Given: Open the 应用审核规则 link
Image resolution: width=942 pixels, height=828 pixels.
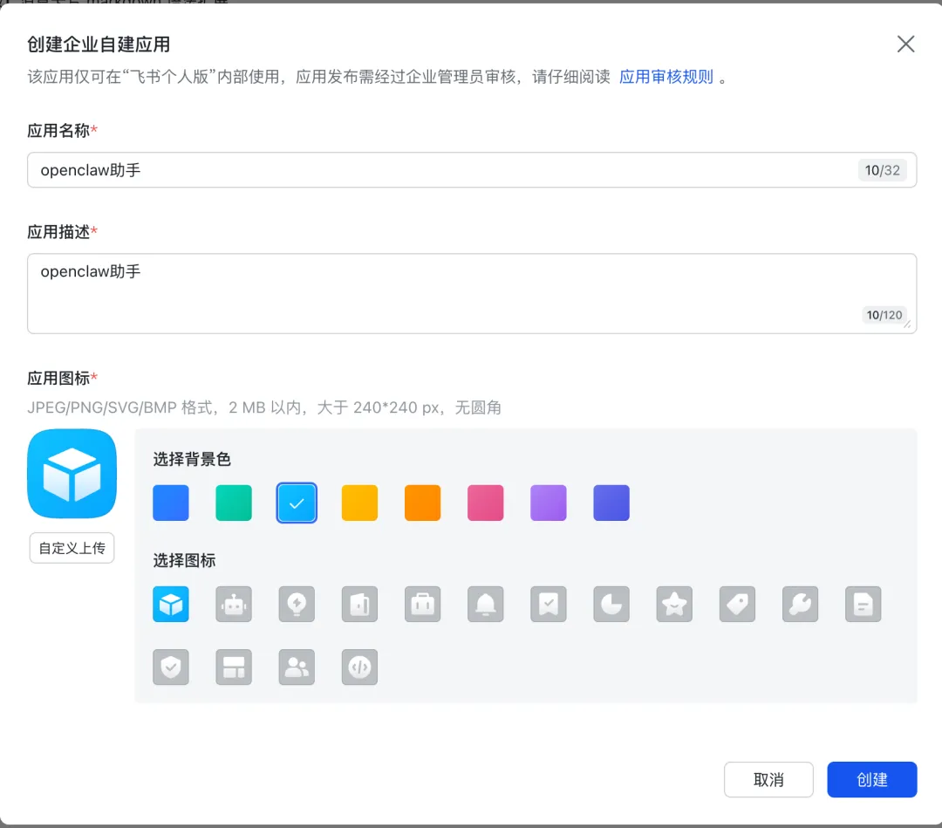Looking at the screenshot, I should (666, 77).
